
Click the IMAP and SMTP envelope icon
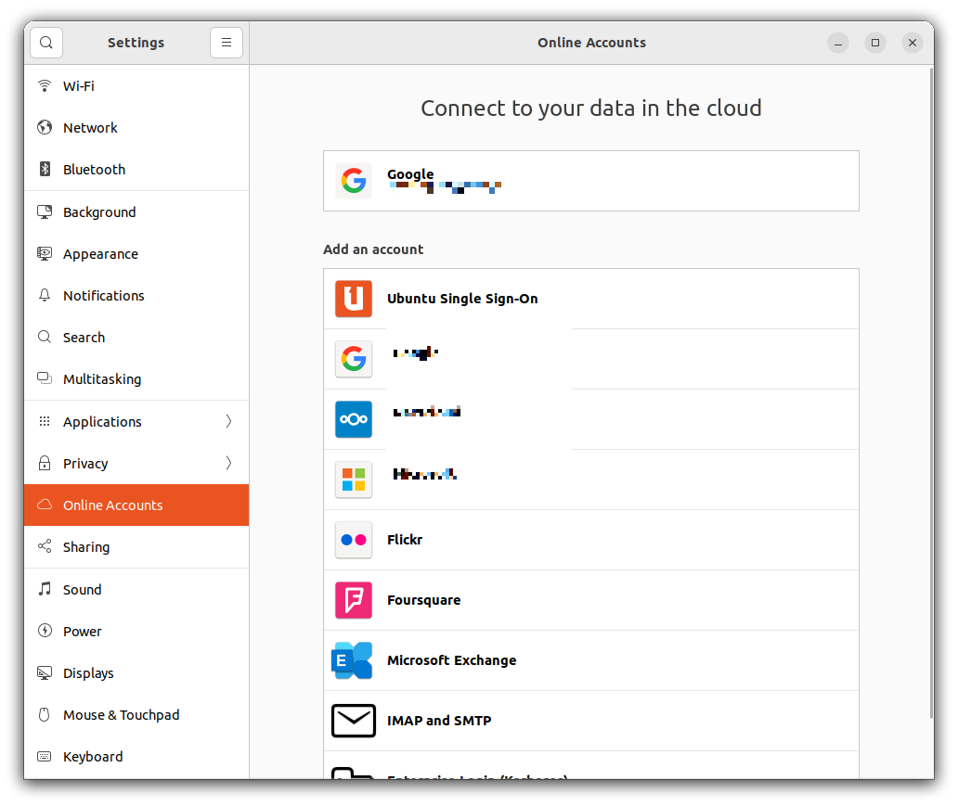click(x=354, y=721)
